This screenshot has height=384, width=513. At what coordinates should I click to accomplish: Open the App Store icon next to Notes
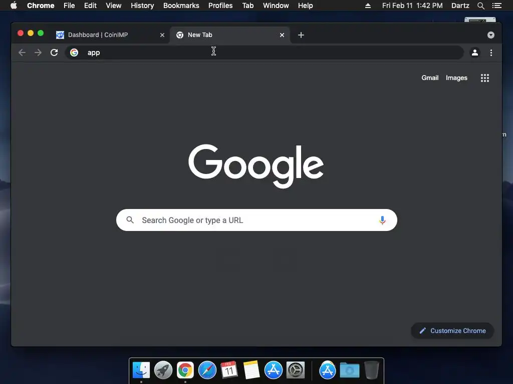point(273,370)
